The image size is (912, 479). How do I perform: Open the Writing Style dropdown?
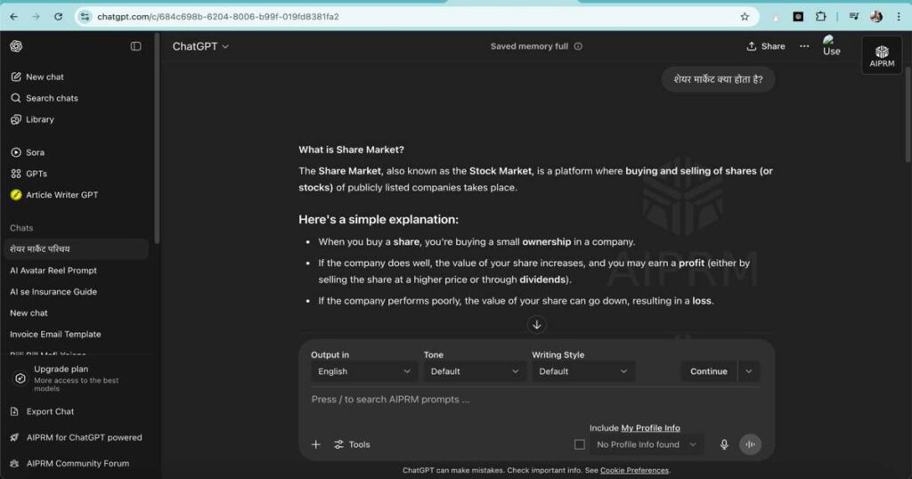[x=583, y=371]
